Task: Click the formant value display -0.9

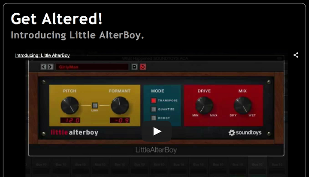Action: [120, 120]
